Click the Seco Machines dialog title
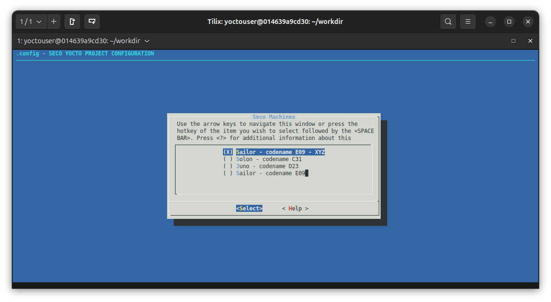551x302 pixels. [x=274, y=116]
